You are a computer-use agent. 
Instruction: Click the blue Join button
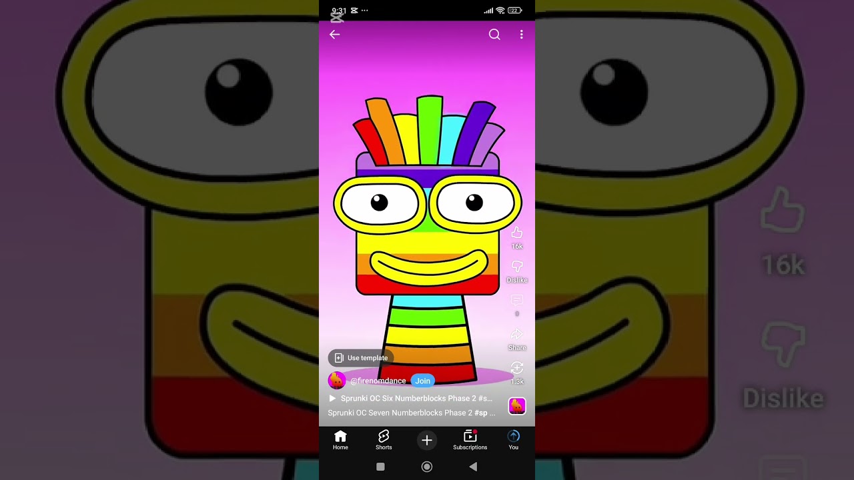point(423,381)
